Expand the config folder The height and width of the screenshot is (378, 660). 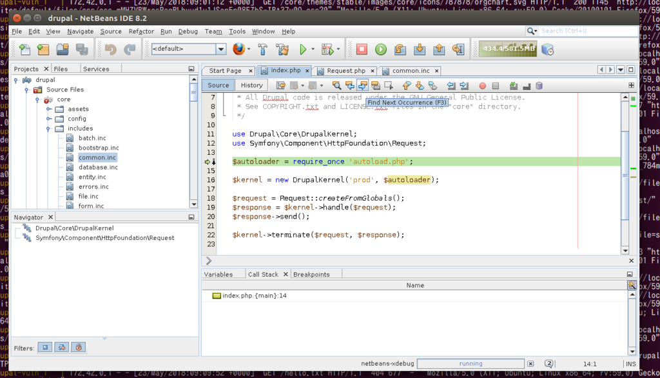tap(48, 119)
